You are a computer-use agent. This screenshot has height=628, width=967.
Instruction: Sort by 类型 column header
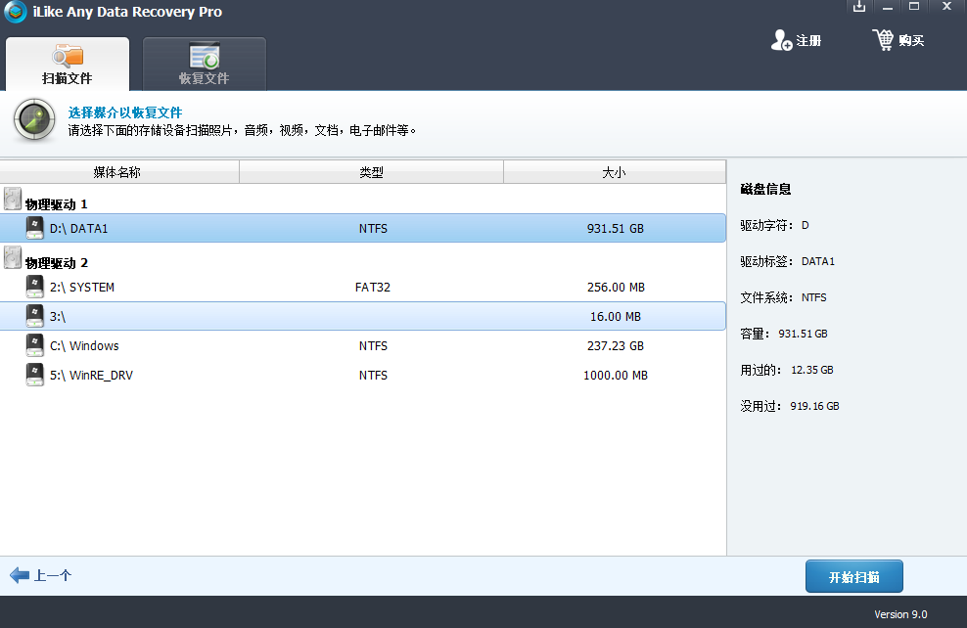pos(371,172)
